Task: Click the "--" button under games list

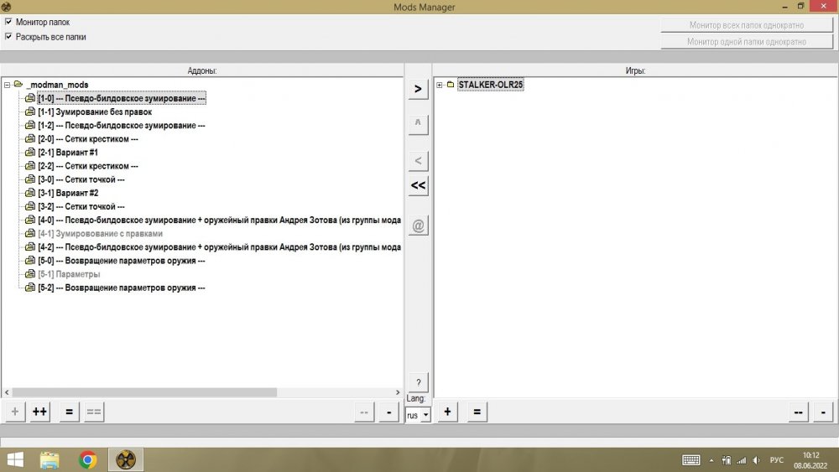Action: [x=799, y=412]
